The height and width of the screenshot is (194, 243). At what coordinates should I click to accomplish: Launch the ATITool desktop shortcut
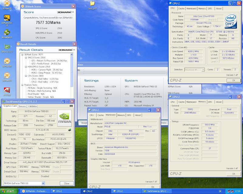coord(7,90)
